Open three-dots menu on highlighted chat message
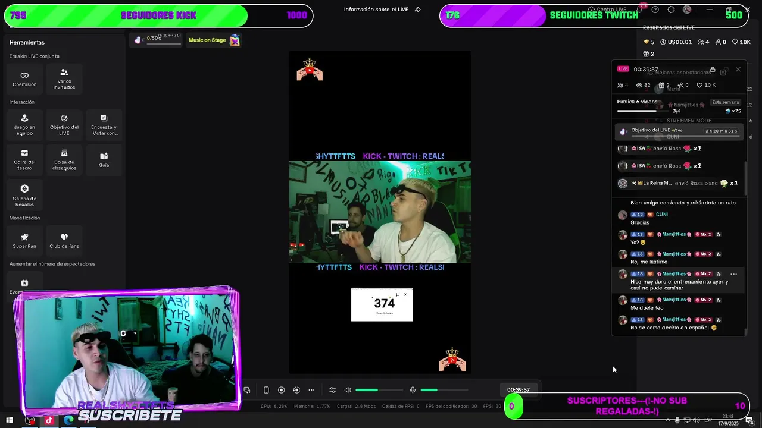 [734, 274]
